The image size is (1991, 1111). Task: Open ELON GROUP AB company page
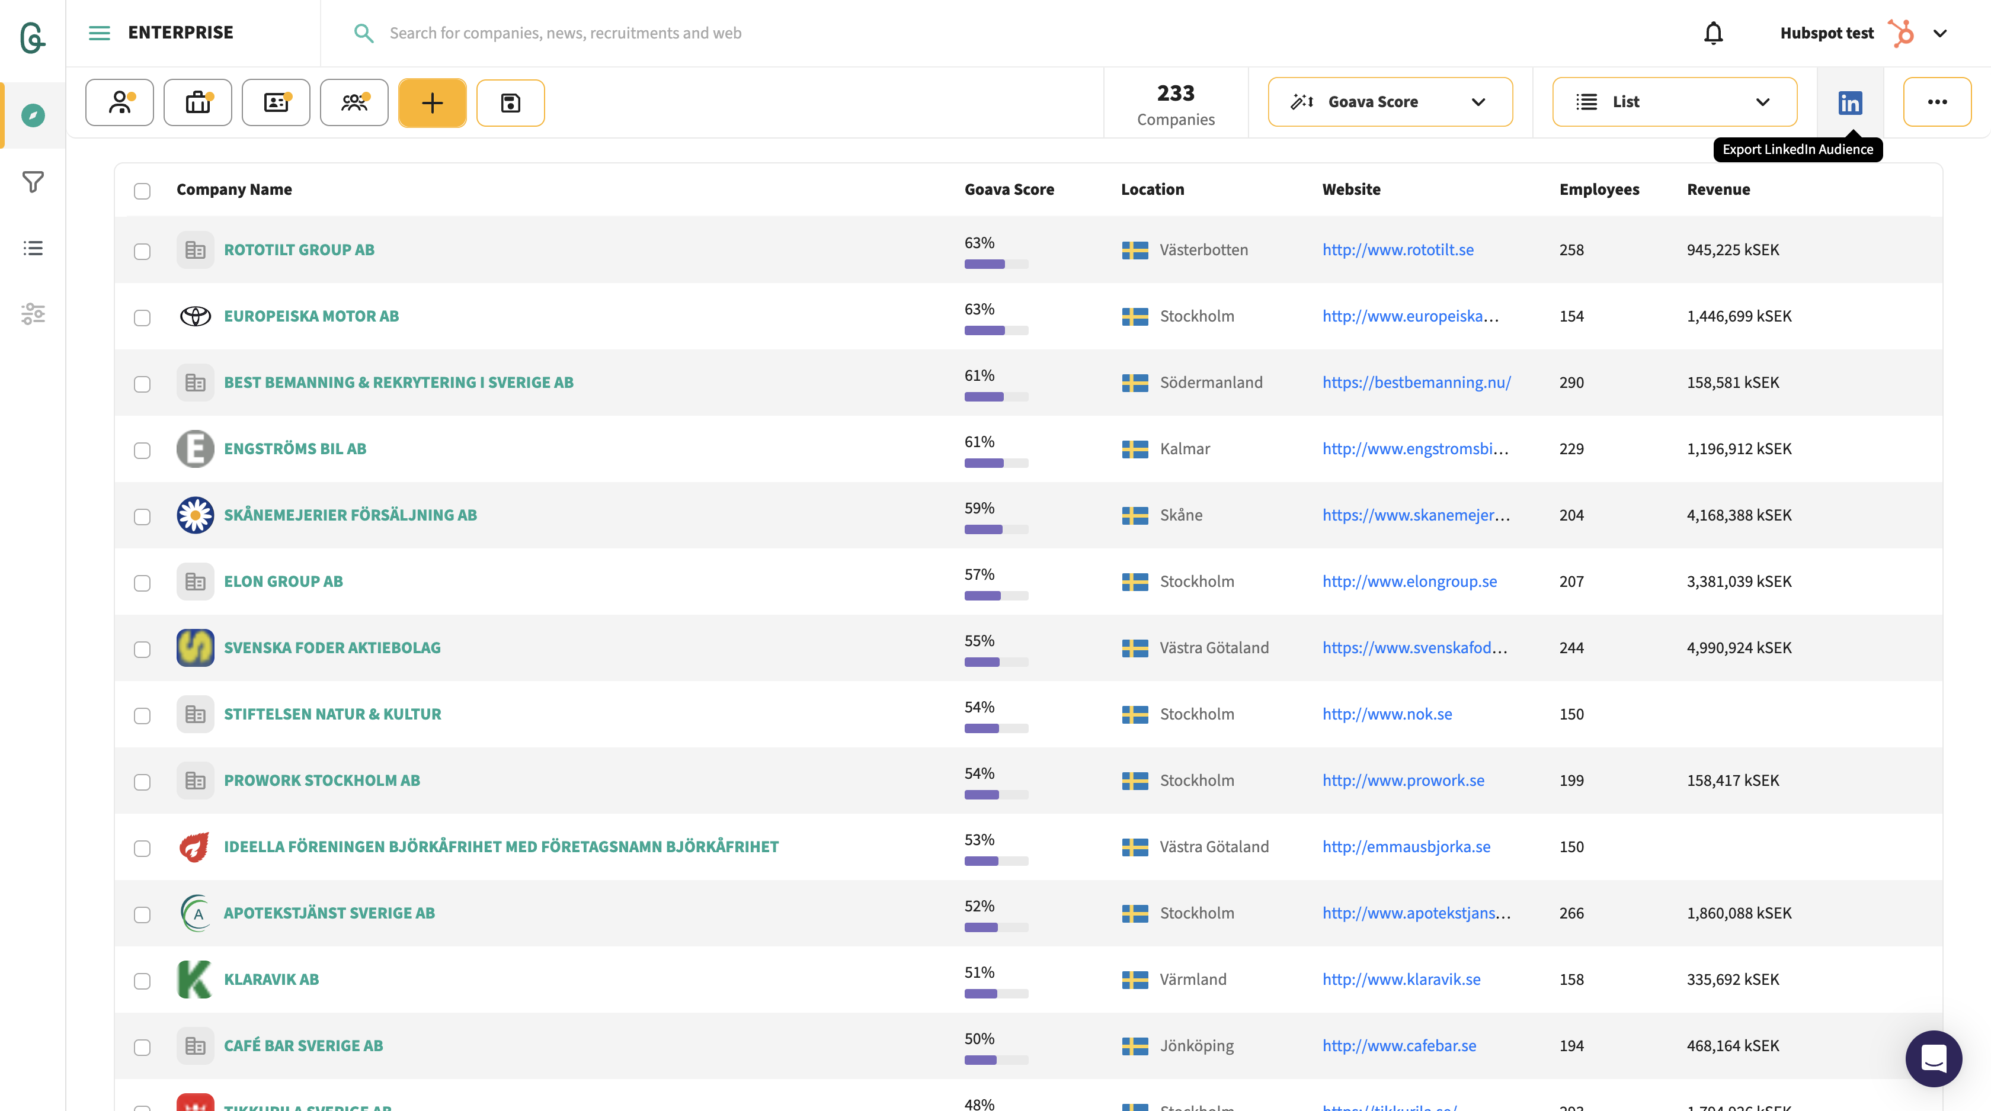point(284,581)
